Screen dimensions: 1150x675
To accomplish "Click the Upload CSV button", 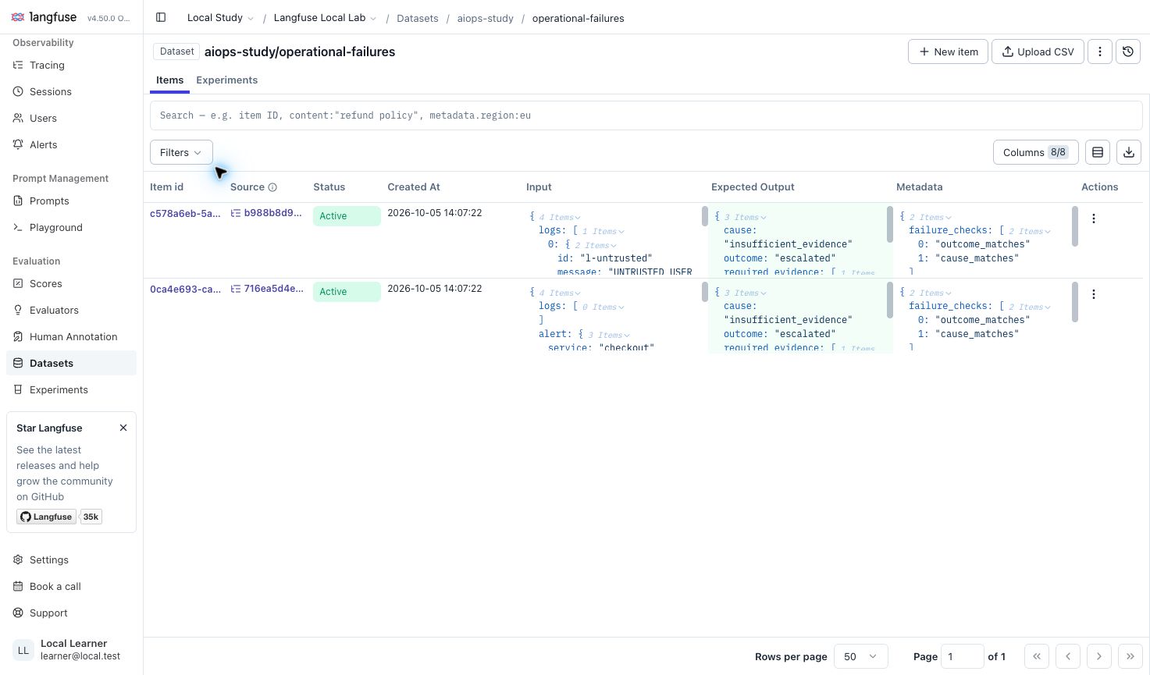I will 1038,52.
